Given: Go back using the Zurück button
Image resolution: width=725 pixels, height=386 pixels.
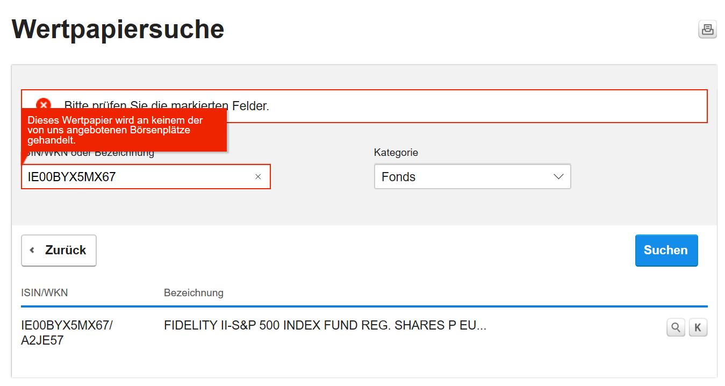Looking at the screenshot, I should 59,251.
